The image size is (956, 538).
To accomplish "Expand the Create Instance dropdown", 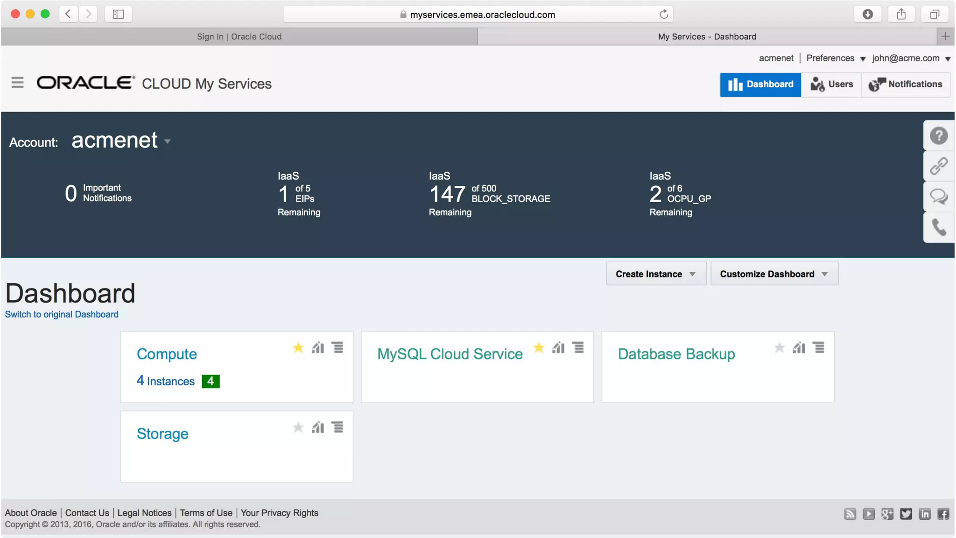I will tap(656, 274).
